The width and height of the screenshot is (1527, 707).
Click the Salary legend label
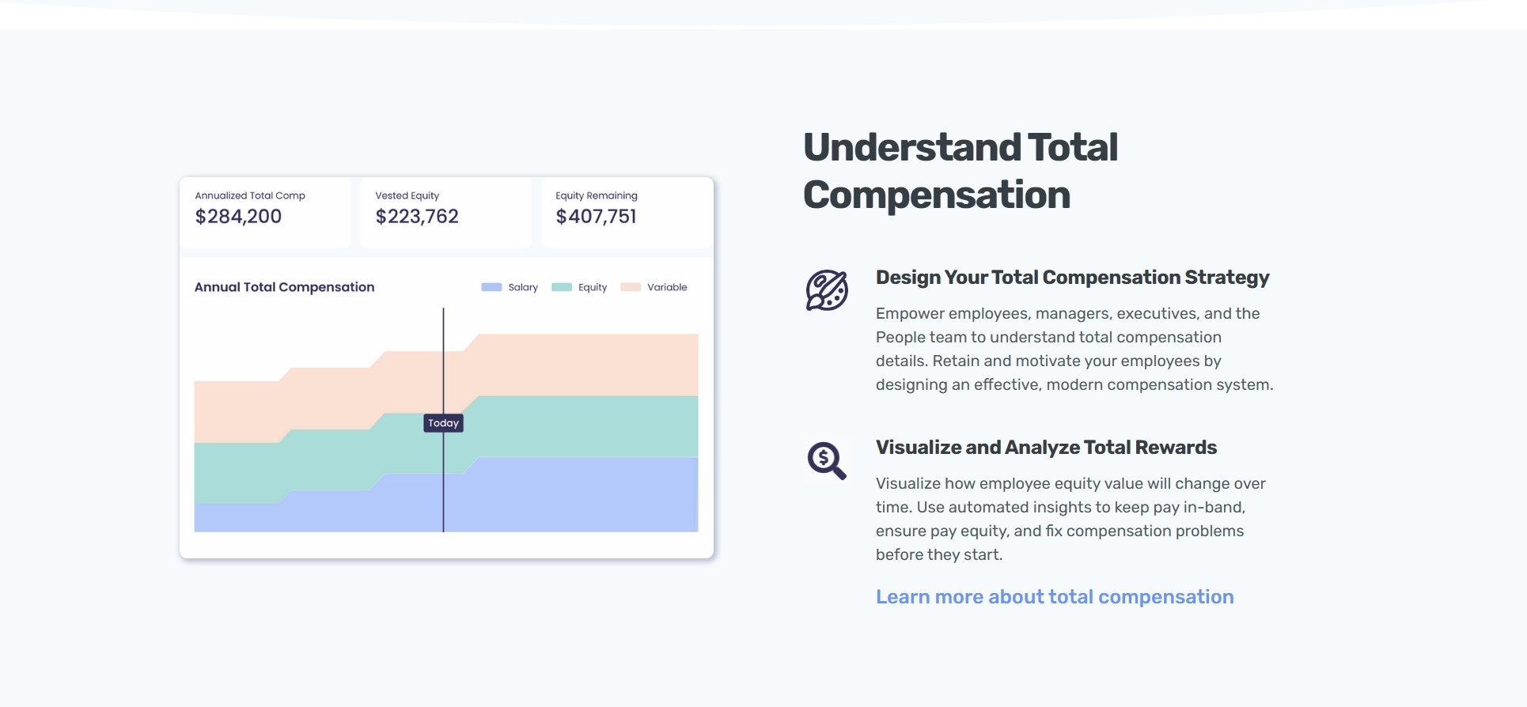pyautogui.click(x=523, y=287)
